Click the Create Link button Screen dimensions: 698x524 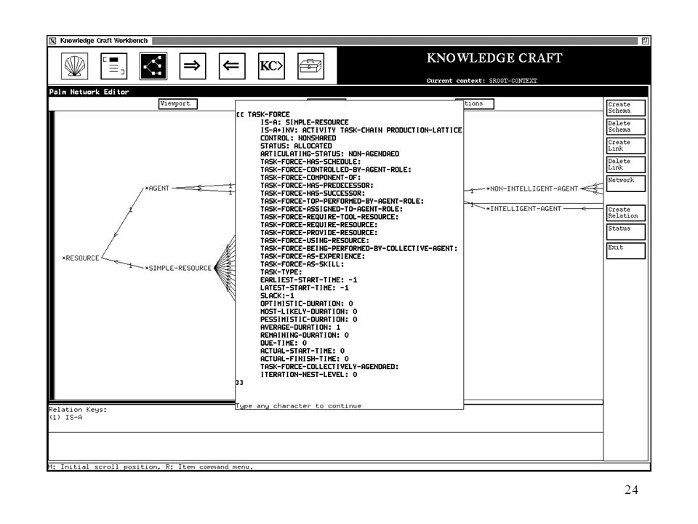(x=625, y=146)
